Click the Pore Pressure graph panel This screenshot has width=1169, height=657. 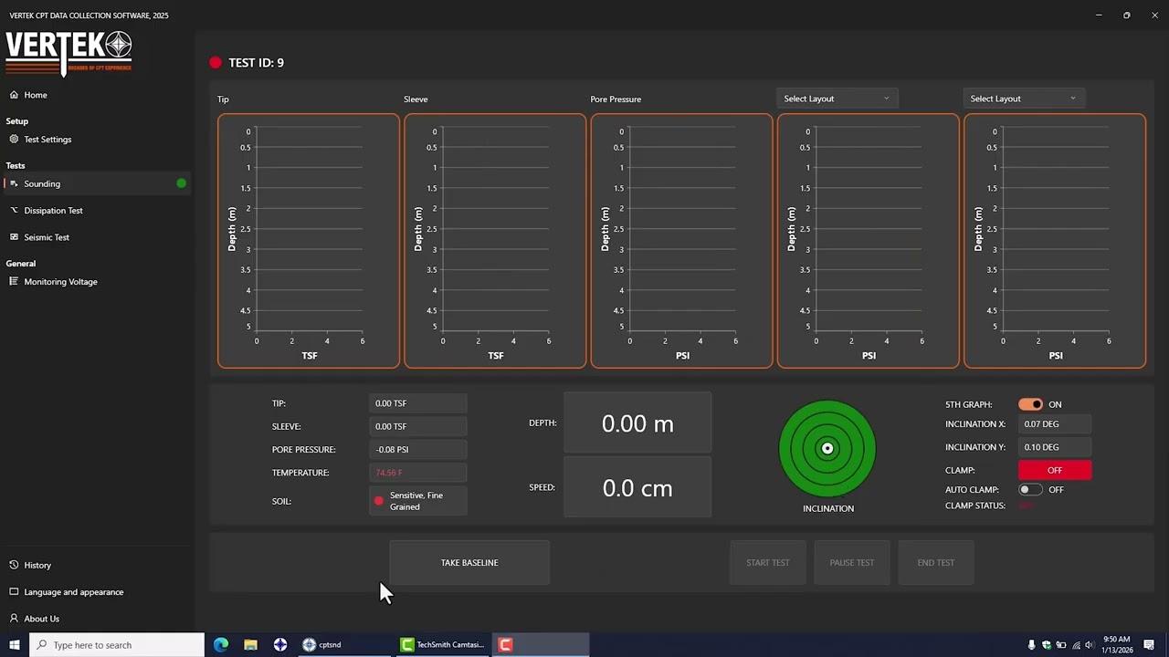click(681, 241)
